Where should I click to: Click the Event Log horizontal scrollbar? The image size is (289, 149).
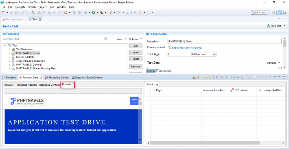[205, 143]
